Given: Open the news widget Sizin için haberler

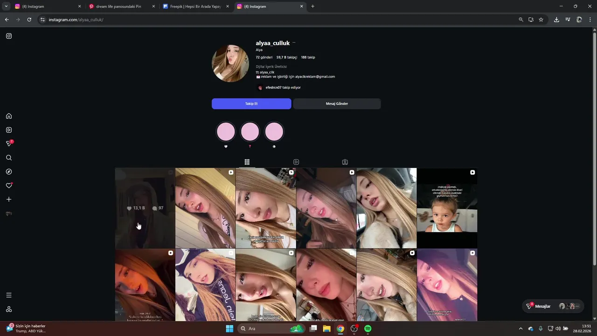Looking at the screenshot, I should click(26, 329).
